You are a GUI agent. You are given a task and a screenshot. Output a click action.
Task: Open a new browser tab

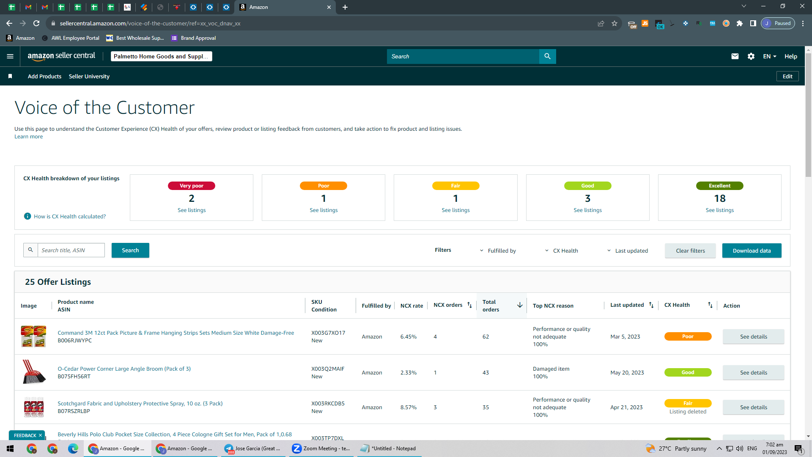point(345,7)
